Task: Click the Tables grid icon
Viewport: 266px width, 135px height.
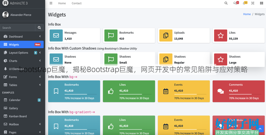Action: pyautogui.click(x=6, y=85)
